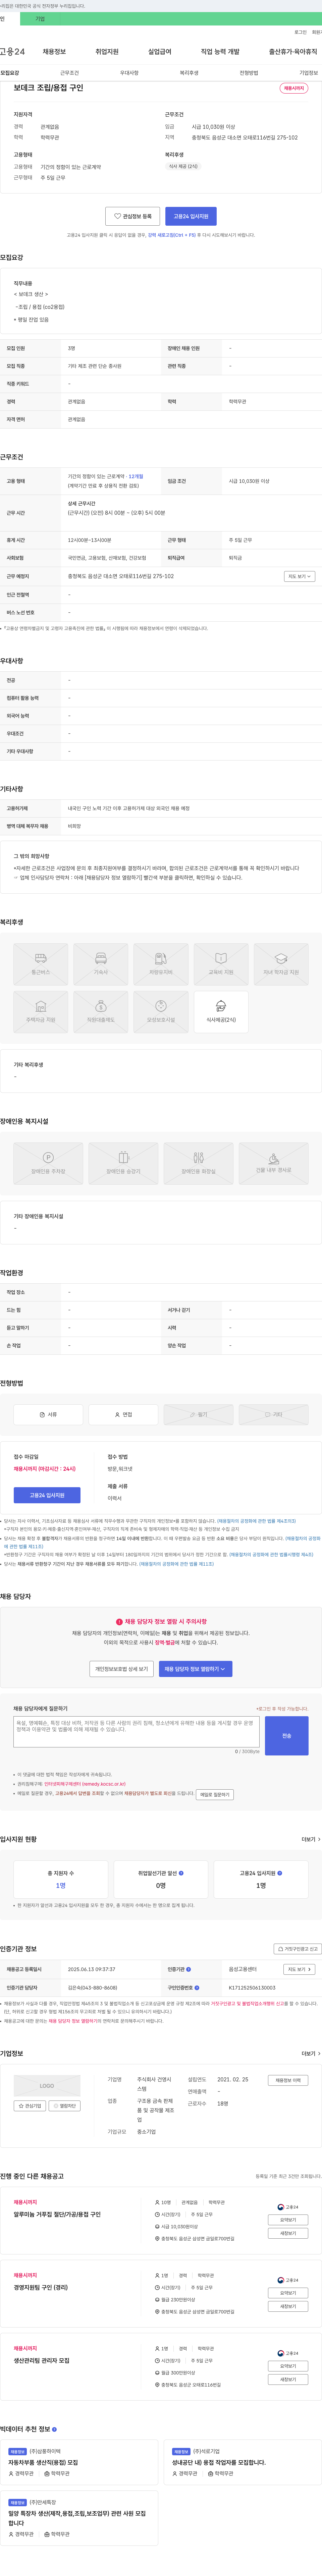
Task: Click the 교육비 지원 welfare icon
Action: [x=221, y=964]
